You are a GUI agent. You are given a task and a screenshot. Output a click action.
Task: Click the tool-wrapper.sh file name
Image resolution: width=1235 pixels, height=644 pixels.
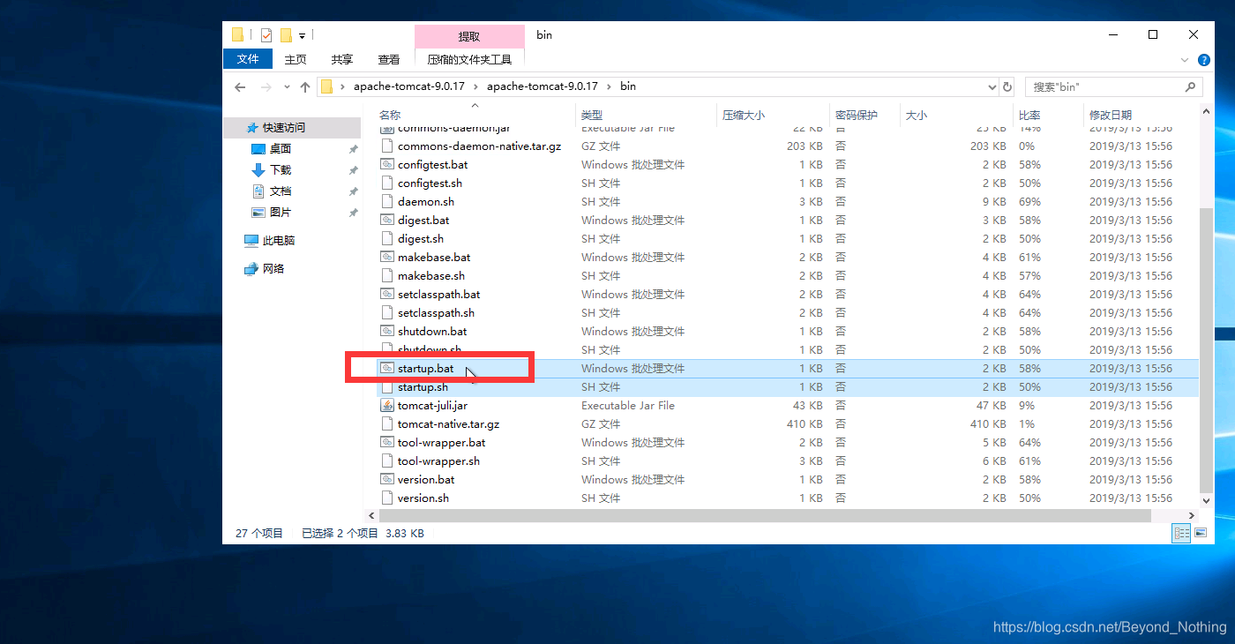coord(438,461)
